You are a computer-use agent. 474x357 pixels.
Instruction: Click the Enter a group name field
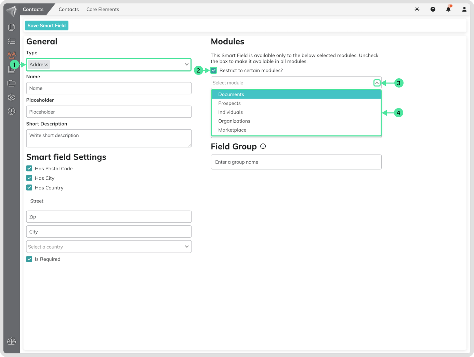click(x=296, y=162)
